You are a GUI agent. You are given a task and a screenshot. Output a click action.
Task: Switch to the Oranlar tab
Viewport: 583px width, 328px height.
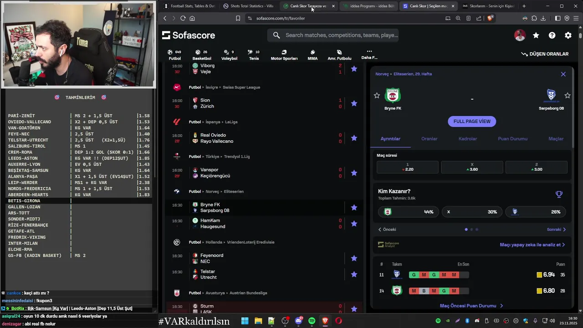coord(429,139)
